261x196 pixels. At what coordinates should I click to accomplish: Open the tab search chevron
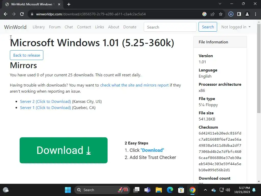[x=220, y=4]
